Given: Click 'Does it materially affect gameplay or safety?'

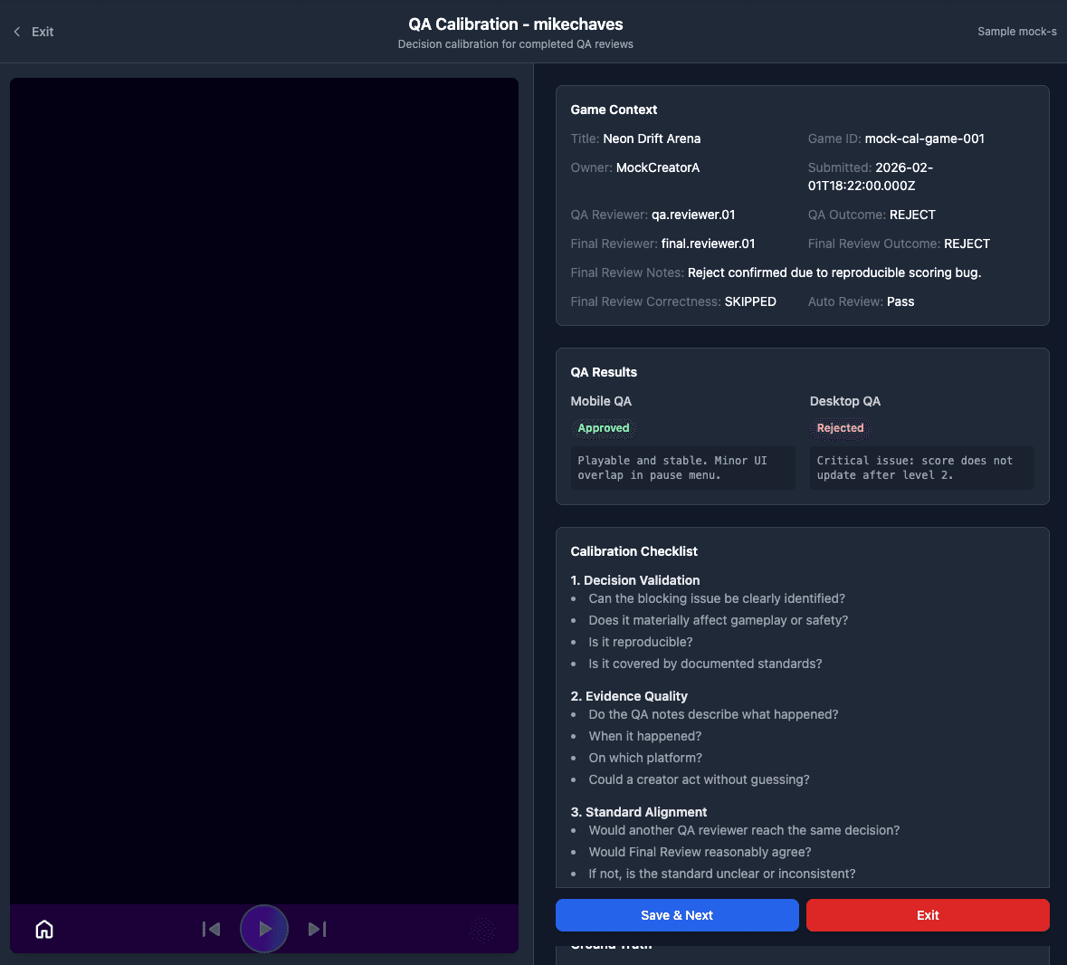Looking at the screenshot, I should pos(718,621).
